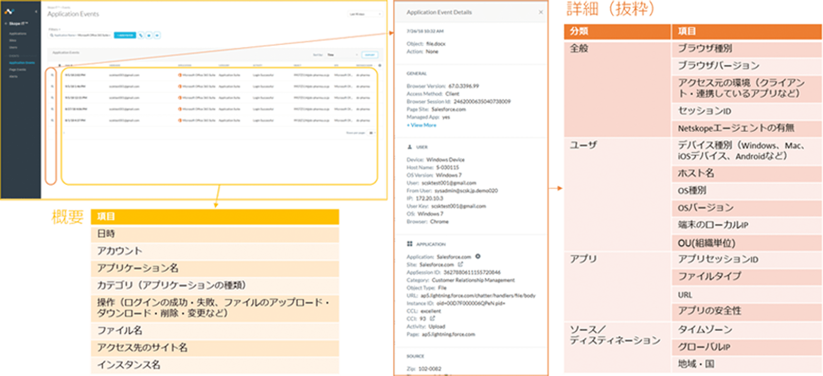
Task: Click the インスタンス名 row in the 概要 table
Action: click(215, 365)
